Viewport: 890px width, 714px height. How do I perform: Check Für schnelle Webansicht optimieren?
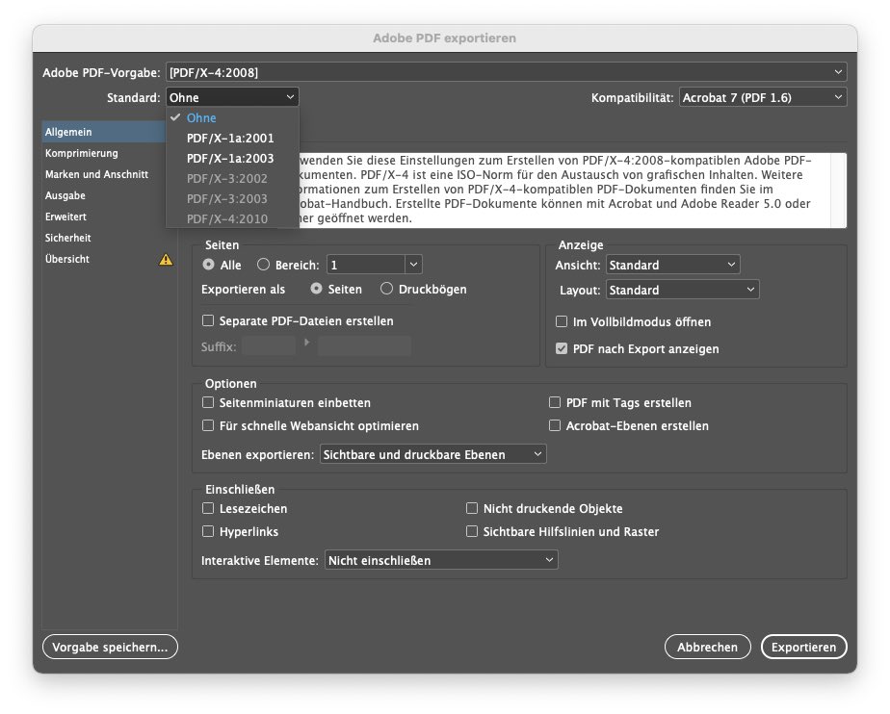click(x=208, y=425)
